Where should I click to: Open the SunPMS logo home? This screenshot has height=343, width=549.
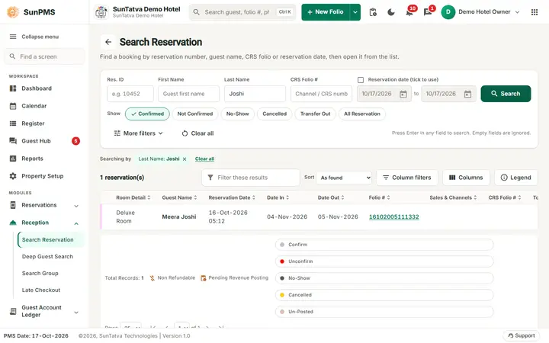point(31,12)
